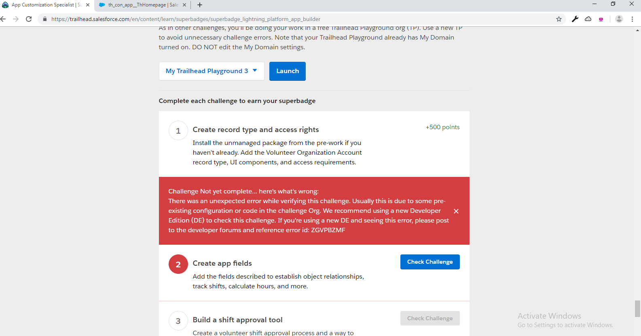This screenshot has height=336, width=641.
Task: Click the '+500 points' label
Action: coord(442,127)
